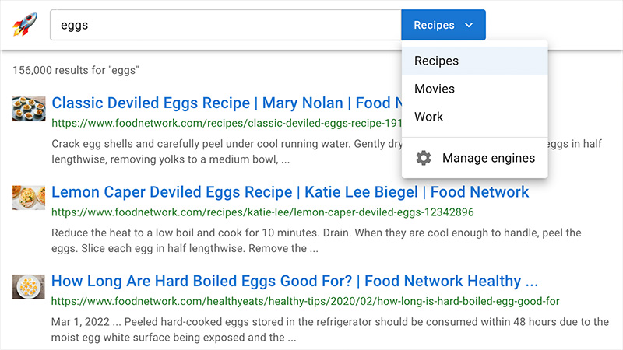Click the Hard Boiled Eggs thumbnail

29,287
